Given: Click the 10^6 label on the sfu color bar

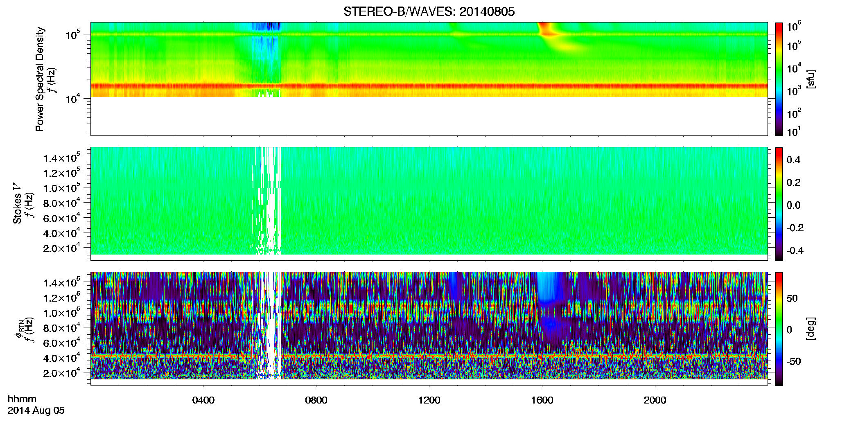Looking at the screenshot, I should click(x=794, y=27).
